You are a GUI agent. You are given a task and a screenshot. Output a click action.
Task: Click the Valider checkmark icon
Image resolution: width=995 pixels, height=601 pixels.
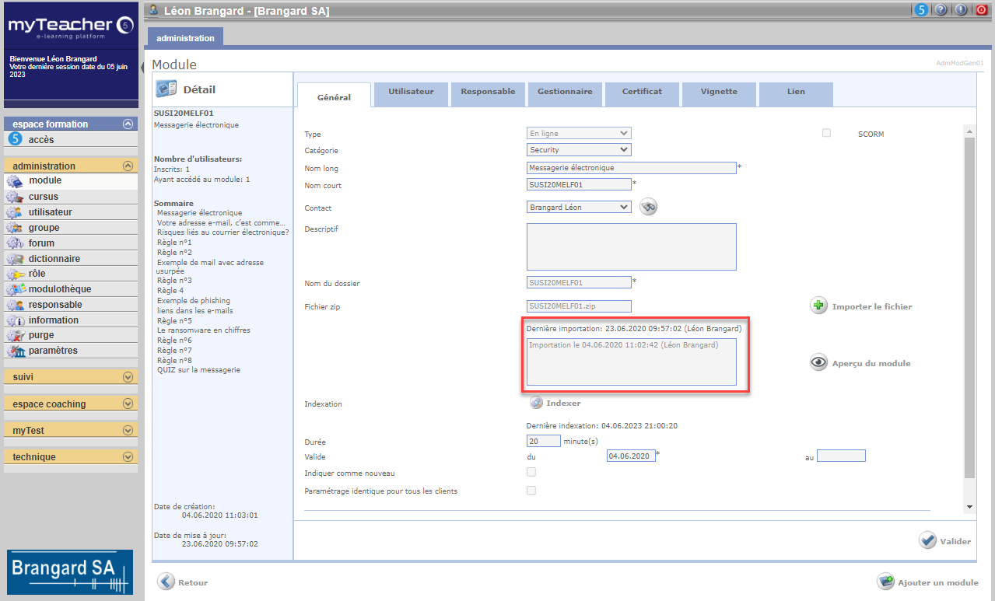tap(927, 540)
